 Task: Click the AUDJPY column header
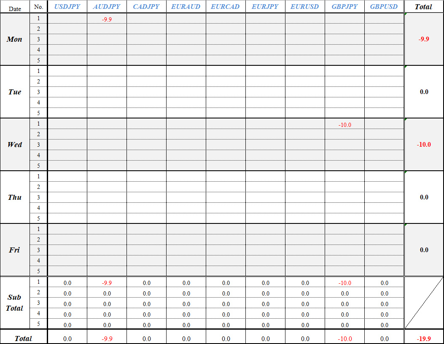[107, 7]
